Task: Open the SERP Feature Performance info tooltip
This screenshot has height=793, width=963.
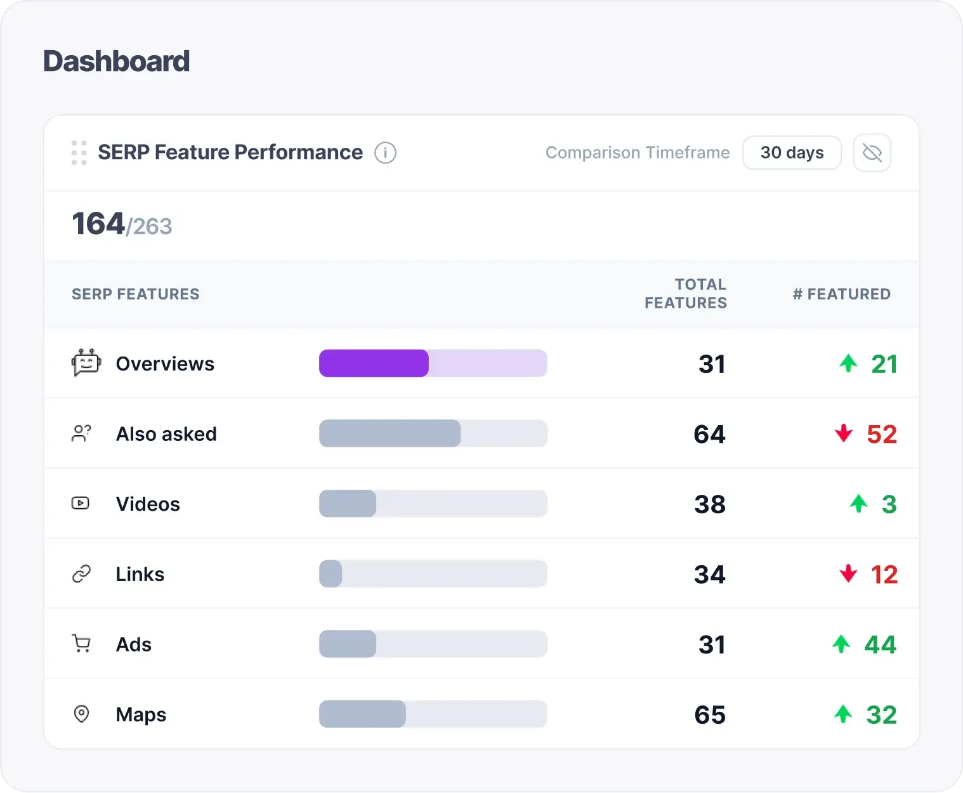Action: tap(385, 152)
